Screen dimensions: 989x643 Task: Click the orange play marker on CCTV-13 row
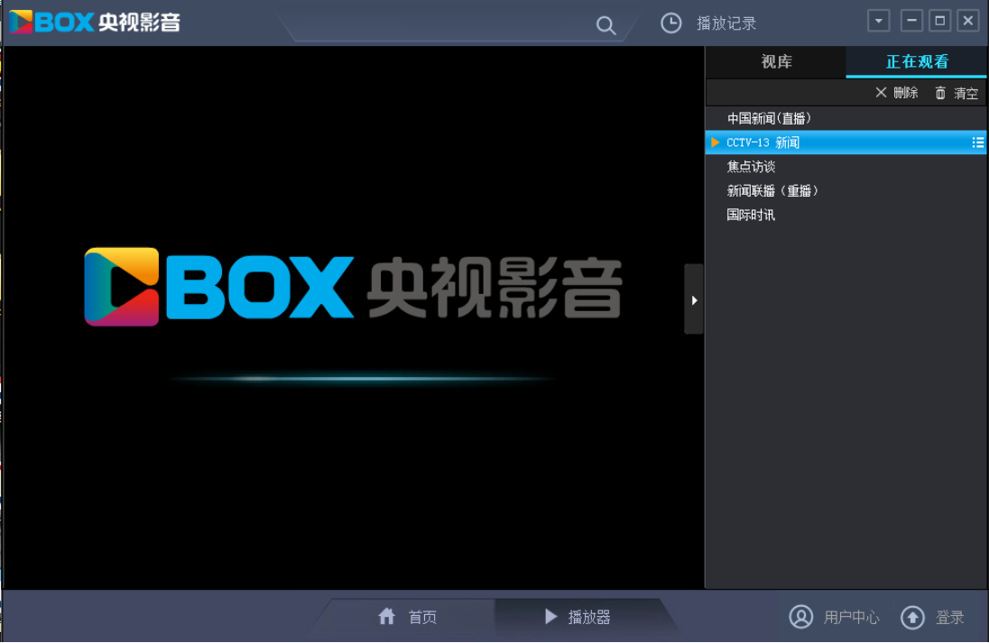(715, 142)
